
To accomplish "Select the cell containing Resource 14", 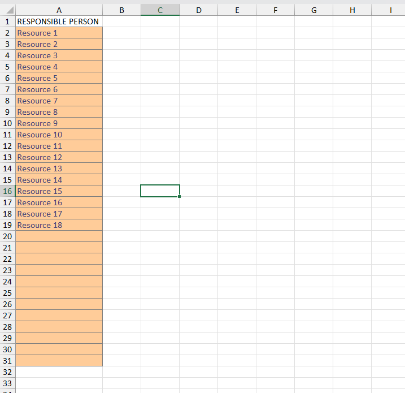I will point(59,180).
